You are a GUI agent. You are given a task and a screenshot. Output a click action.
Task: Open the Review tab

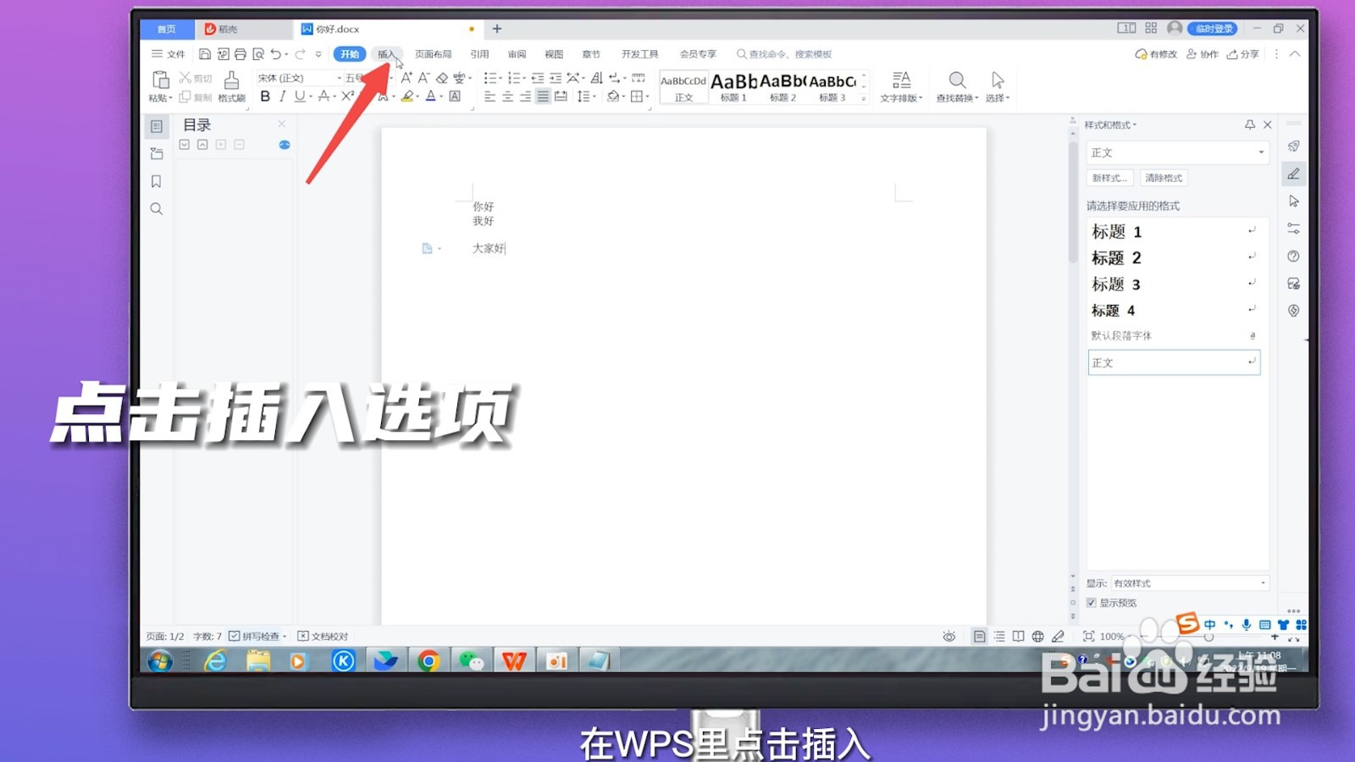pos(517,54)
